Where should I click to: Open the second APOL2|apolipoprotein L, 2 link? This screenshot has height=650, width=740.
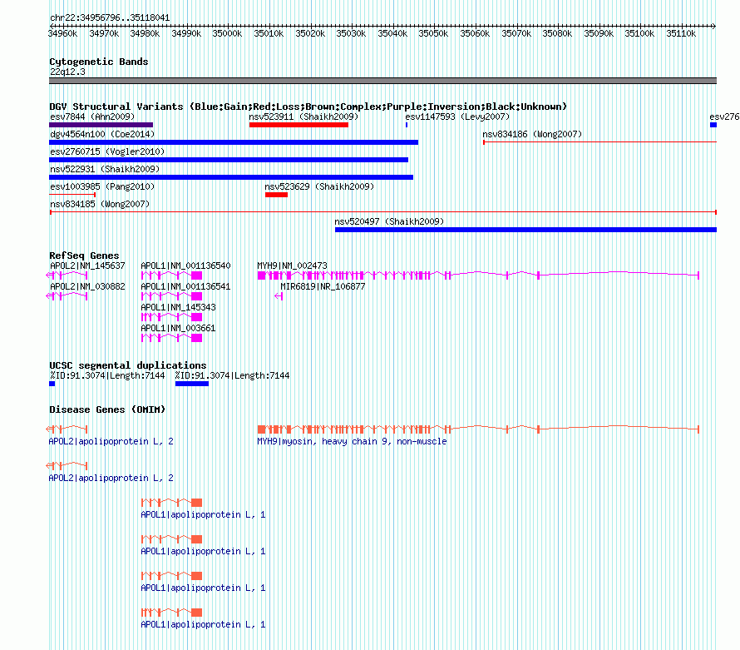(x=111, y=478)
